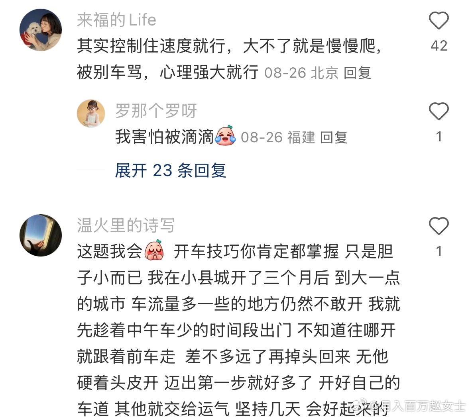Open username 来福的Life

click(116, 20)
